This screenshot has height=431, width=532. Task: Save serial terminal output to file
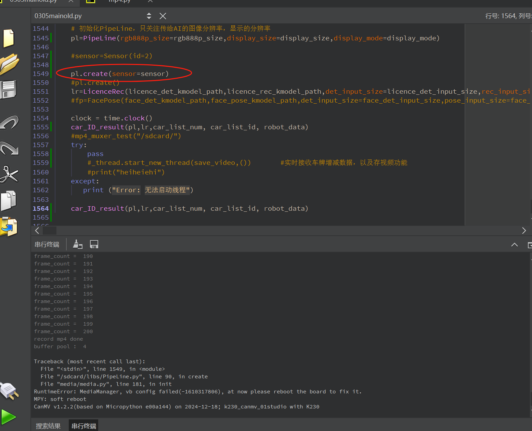[94, 244]
